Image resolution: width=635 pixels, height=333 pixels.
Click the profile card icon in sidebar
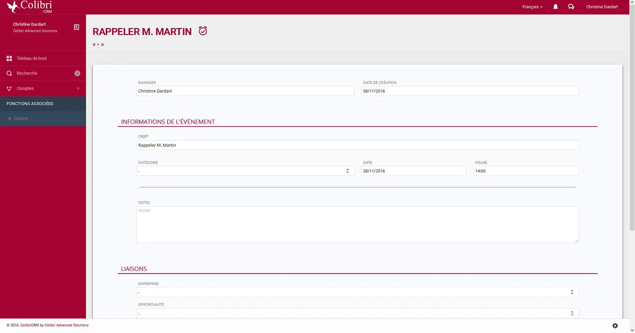click(x=77, y=27)
